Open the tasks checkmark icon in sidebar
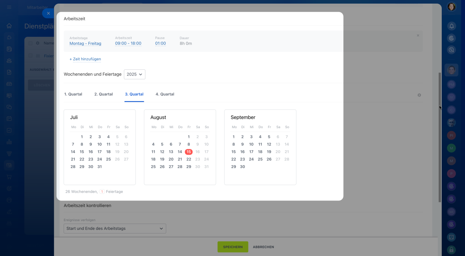Screen dimensions: 465x256 9,130
